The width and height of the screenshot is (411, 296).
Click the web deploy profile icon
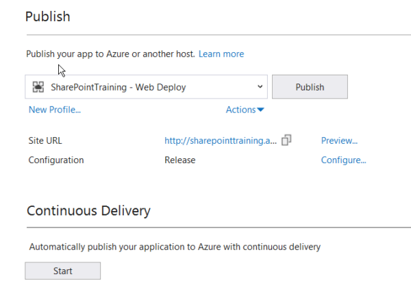tap(39, 87)
